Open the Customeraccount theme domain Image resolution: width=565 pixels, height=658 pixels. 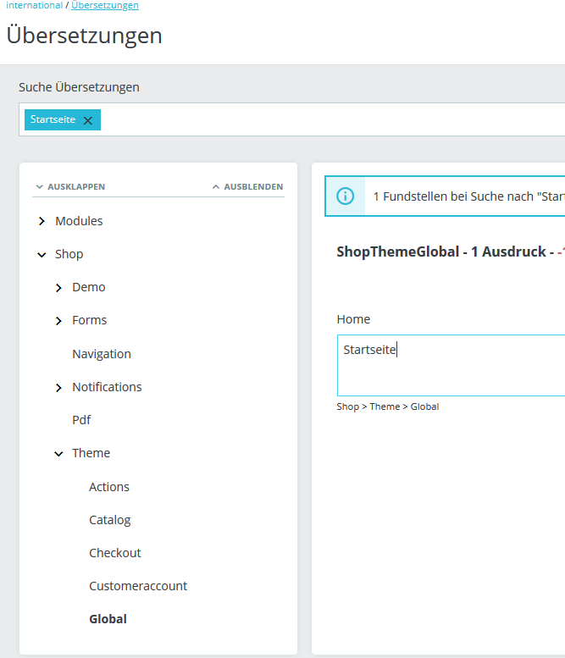pos(138,586)
